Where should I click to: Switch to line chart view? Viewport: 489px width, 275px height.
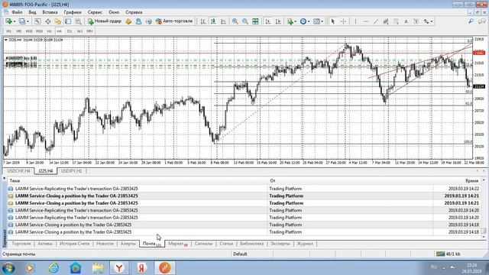click(223, 21)
